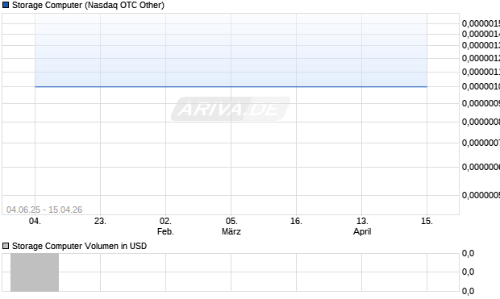Click the x-axis label '16.'
This screenshot has width=500, height=299.
(296, 221)
